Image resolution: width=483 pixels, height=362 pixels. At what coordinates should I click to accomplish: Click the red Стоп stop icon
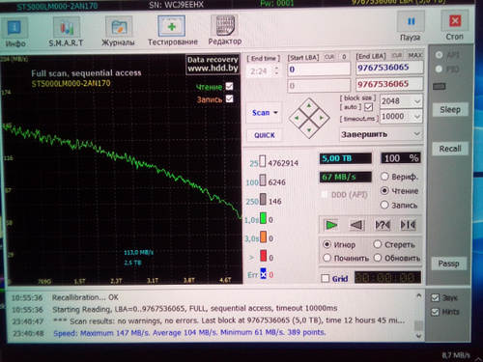click(x=455, y=20)
